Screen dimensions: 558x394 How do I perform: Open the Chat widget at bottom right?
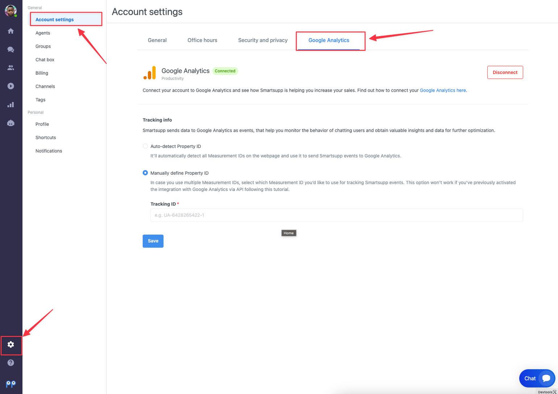[537, 378]
